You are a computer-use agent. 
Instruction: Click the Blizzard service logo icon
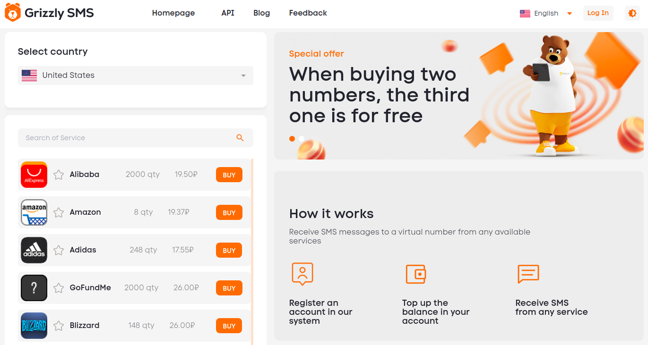point(34,326)
